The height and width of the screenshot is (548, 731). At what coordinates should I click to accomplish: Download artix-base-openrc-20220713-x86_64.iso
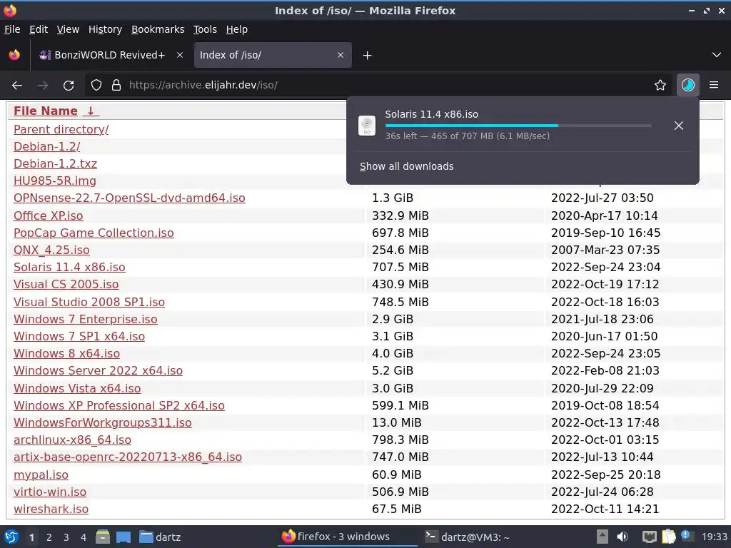(128, 457)
